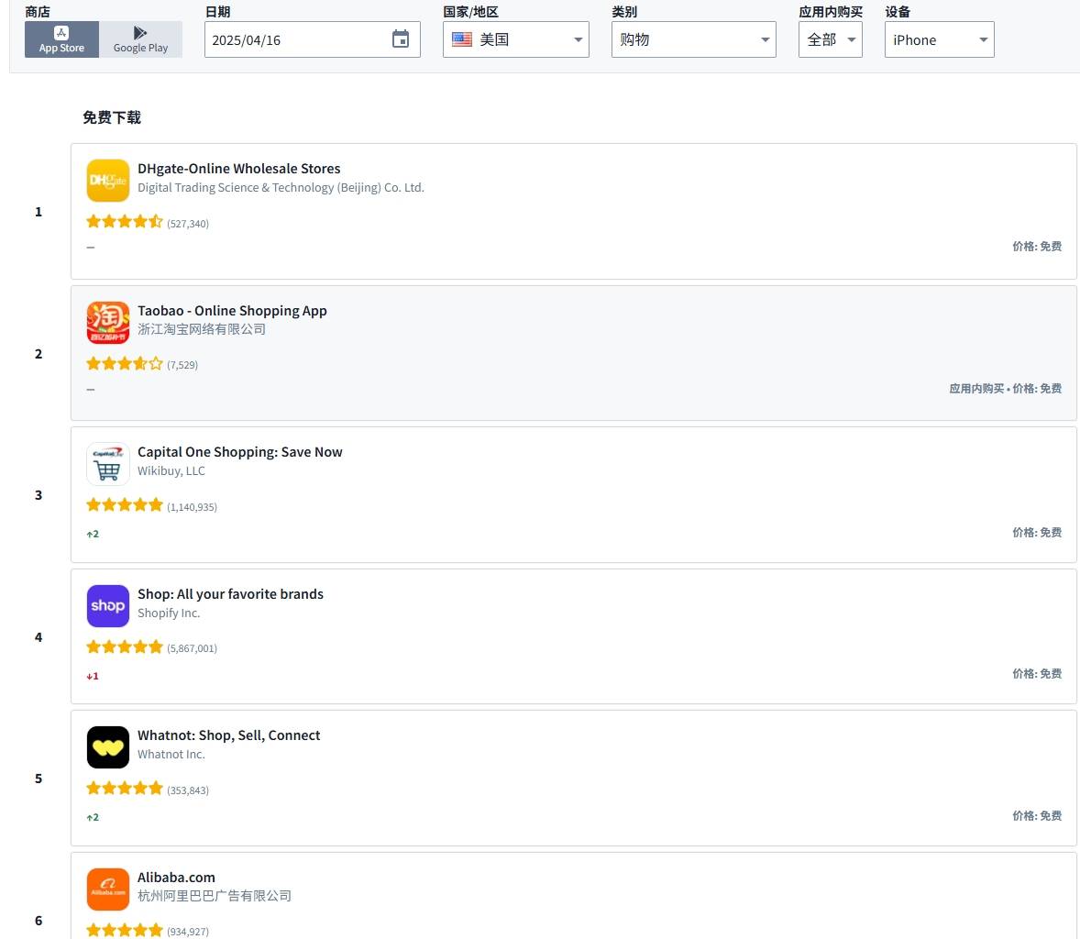Click the Taobao star rating
Image resolution: width=1080 pixels, height=939 pixels.
click(125, 363)
